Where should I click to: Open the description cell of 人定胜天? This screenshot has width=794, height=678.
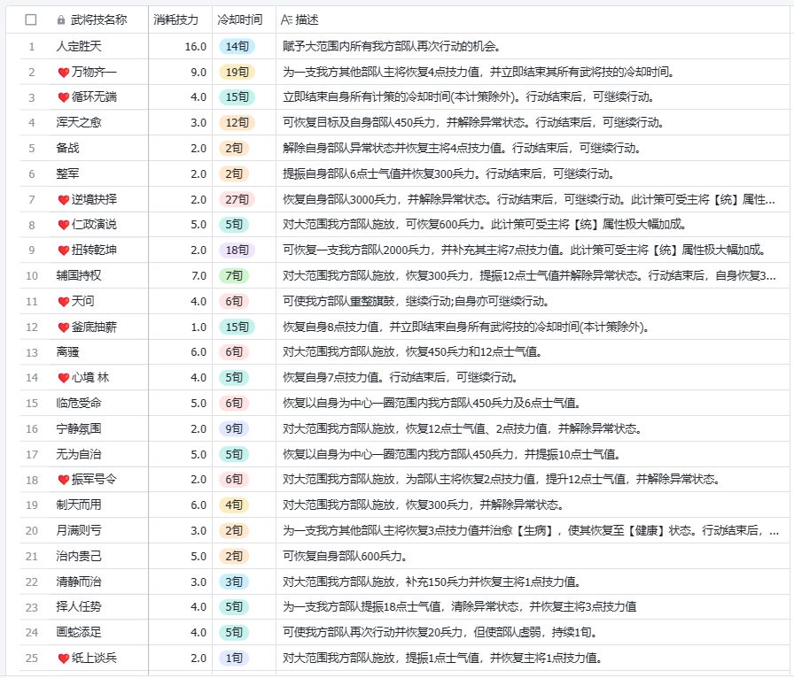[x=533, y=47]
